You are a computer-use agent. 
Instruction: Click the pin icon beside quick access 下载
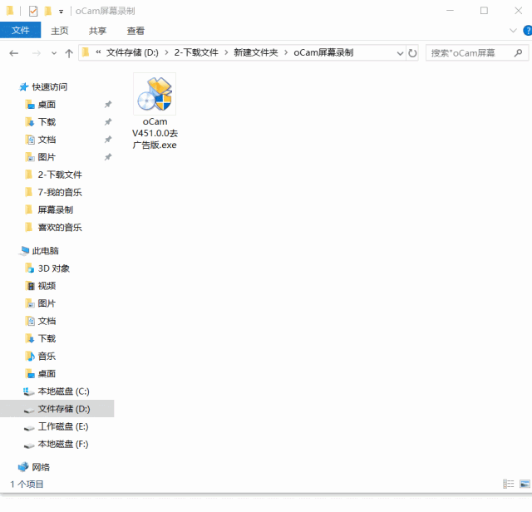(108, 122)
